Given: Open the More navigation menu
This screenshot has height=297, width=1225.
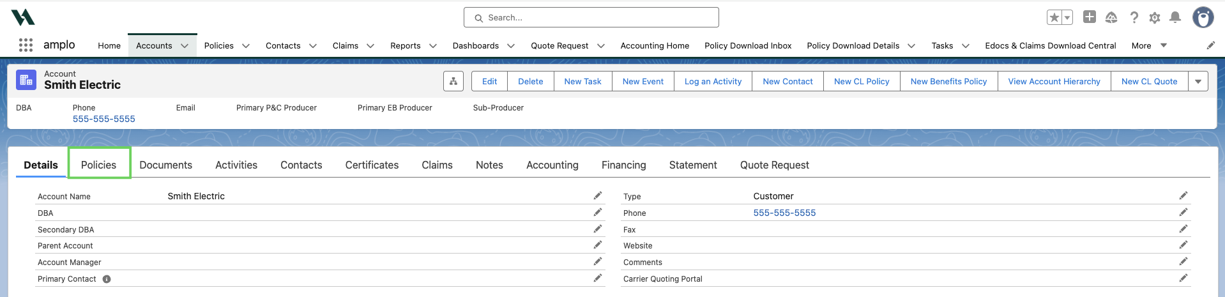Looking at the screenshot, I should [x=1149, y=45].
